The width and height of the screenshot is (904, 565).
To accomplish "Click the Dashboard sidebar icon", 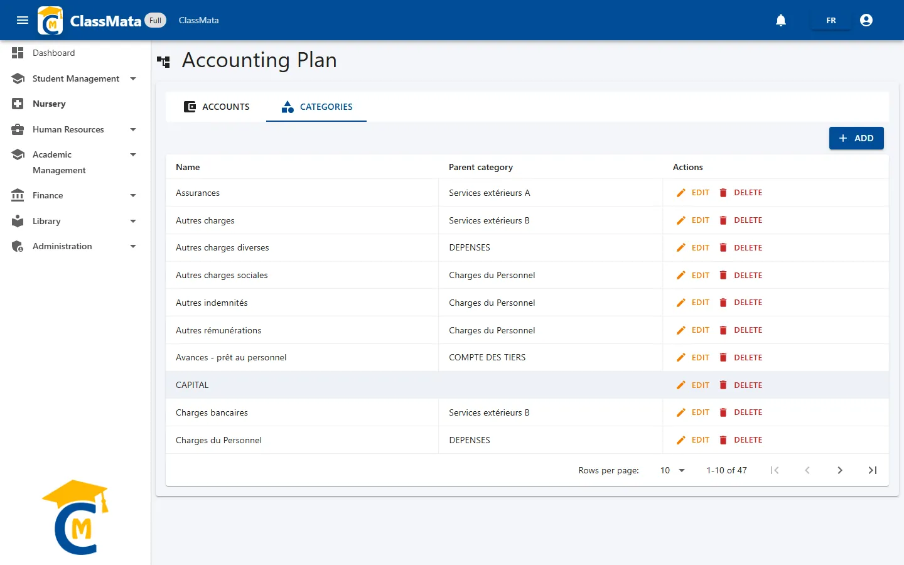I will (x=18, y=53).
